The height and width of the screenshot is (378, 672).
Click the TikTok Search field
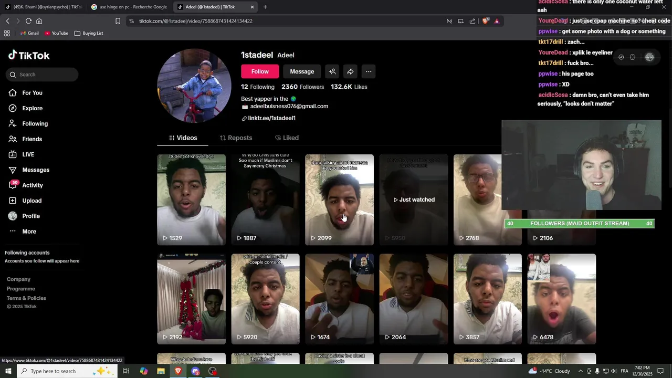(x=42, y=75)
